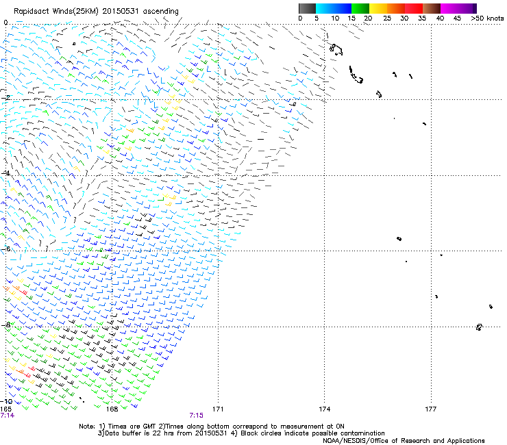Viewport: 507px width, 445px height.
Task: Click the purple time label '7:14'
Action: point(7,416)
